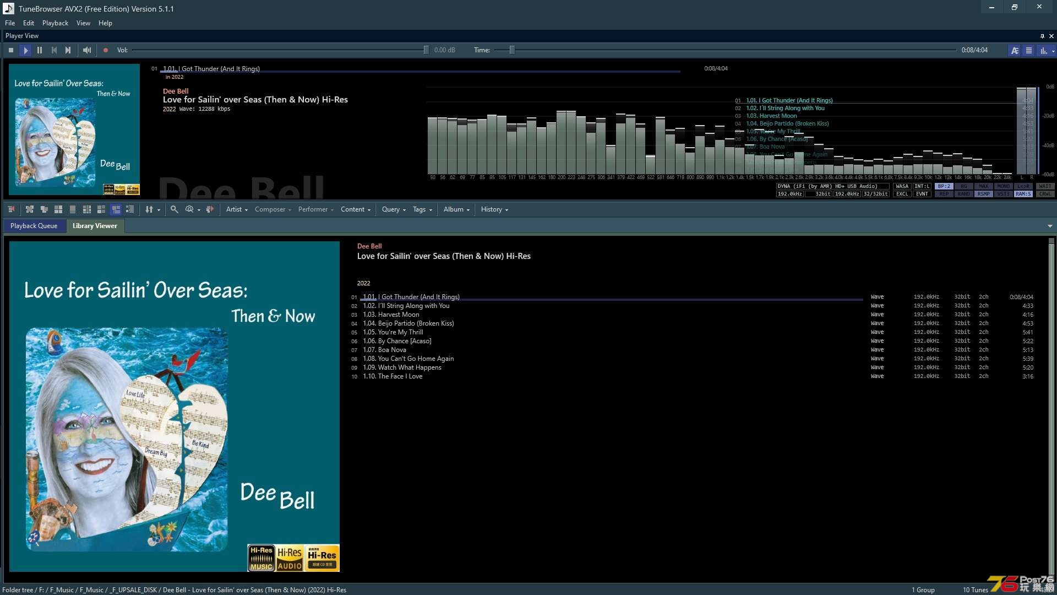The width and height of the screenshot is (1057, 595).
Task: Click the magnifier search icon
Action: [x=174, y=209]
